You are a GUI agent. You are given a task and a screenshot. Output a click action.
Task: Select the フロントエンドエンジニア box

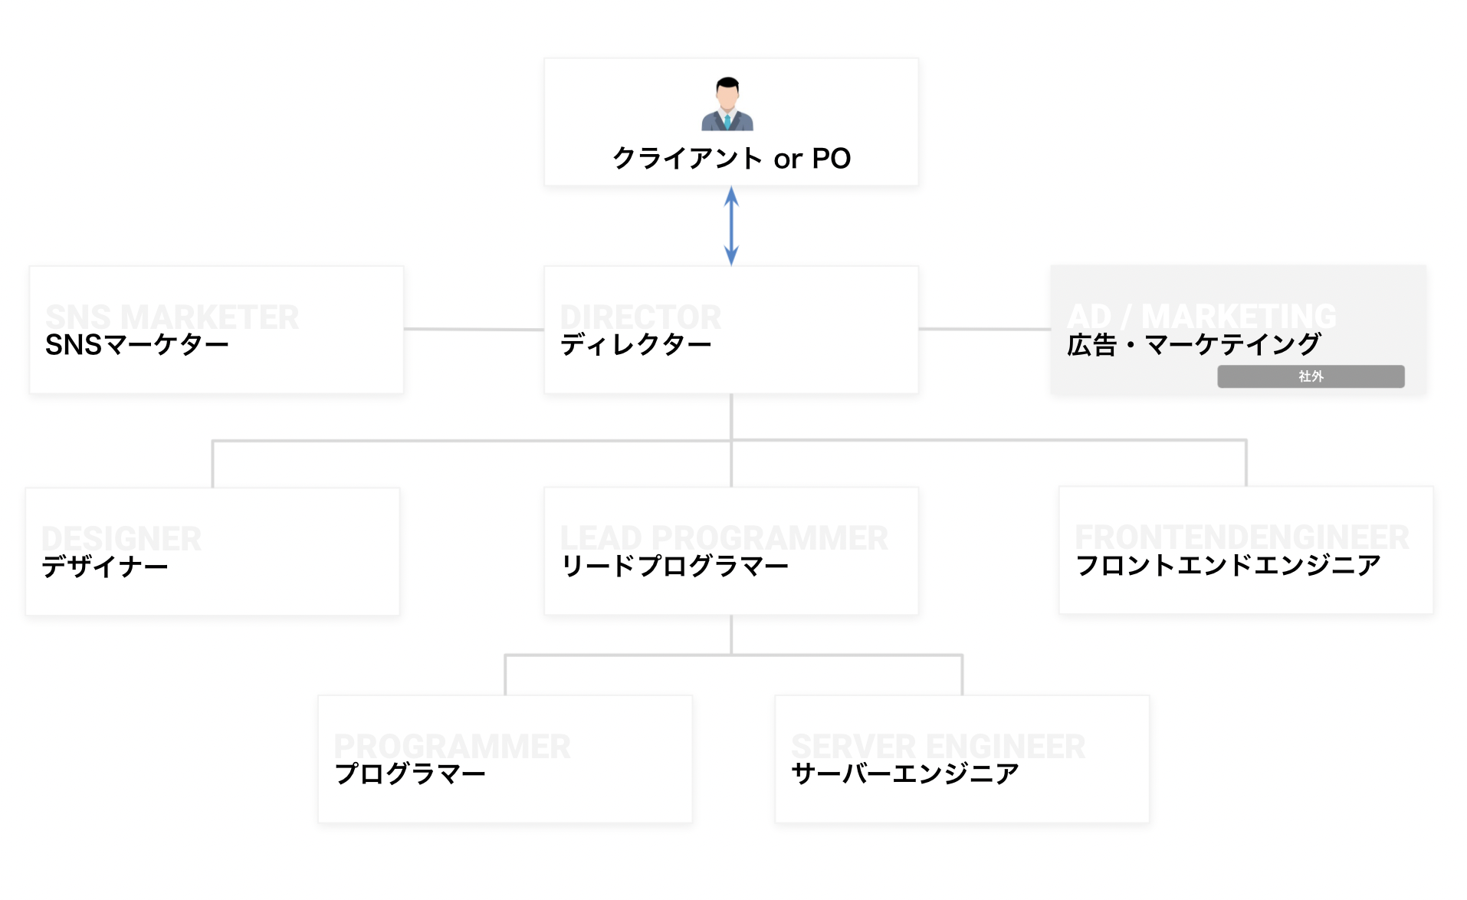pos(1246,550)
